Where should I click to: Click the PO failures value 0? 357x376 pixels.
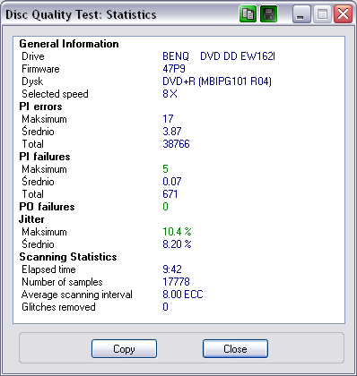[165, 207]
